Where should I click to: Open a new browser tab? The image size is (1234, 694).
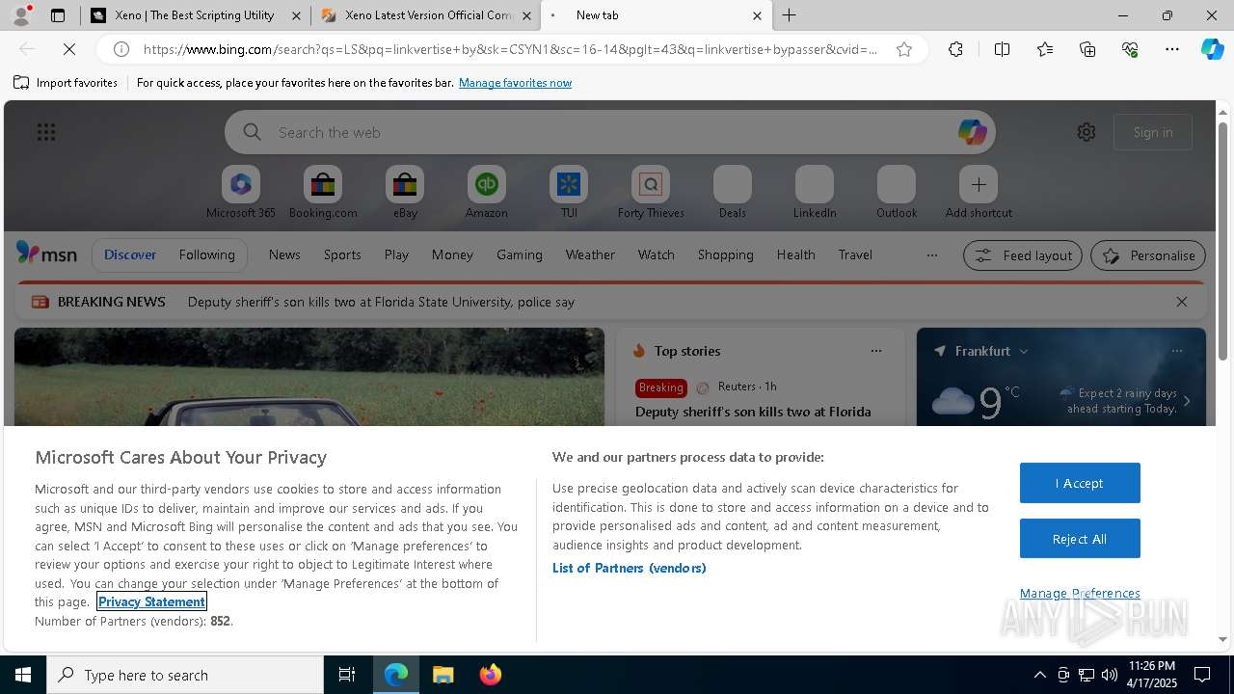(x=790, y=15)
